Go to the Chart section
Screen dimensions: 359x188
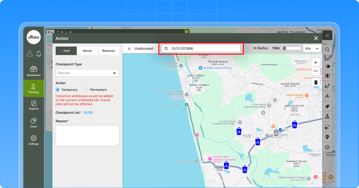point(34,122)
